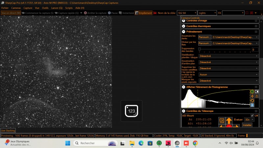263x148 pixels.
Task: Click Commencer la capture (S)
Action: 38,13
